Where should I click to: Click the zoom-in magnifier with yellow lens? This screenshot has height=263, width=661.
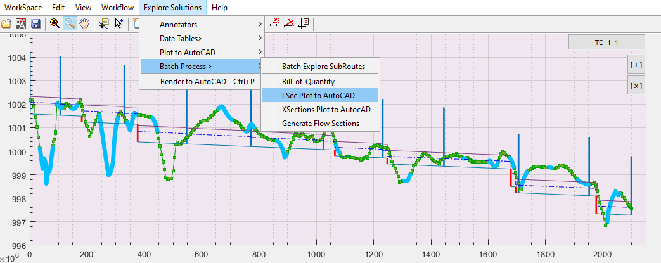pyautogui.click(x=55, y=23)
